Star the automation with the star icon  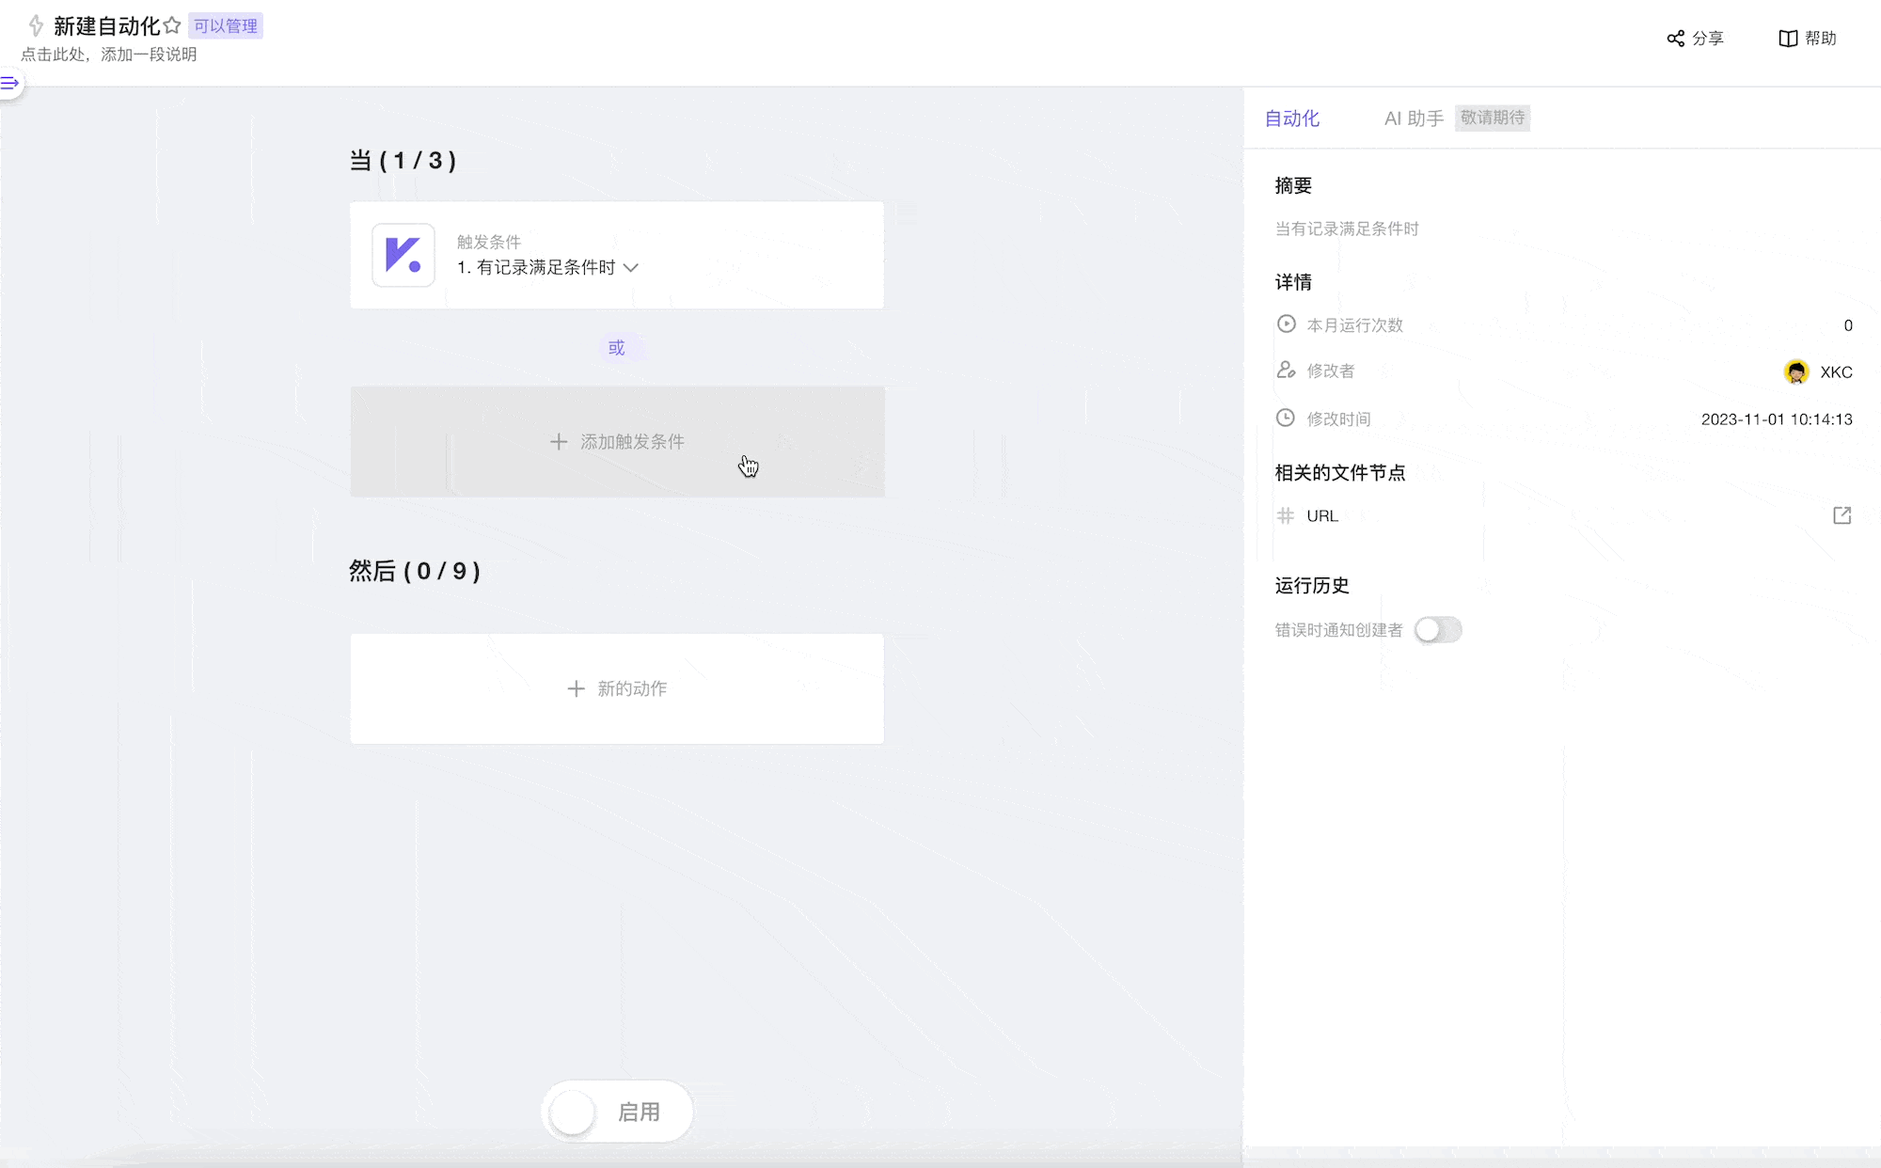[x=172, y=24]
